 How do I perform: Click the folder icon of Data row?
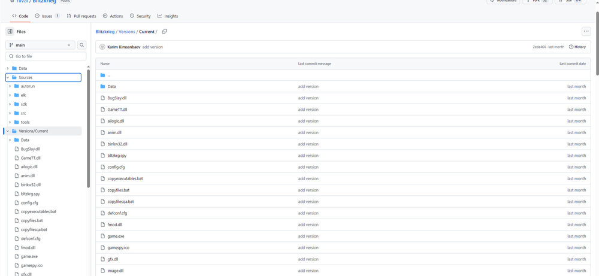point(102,87)
